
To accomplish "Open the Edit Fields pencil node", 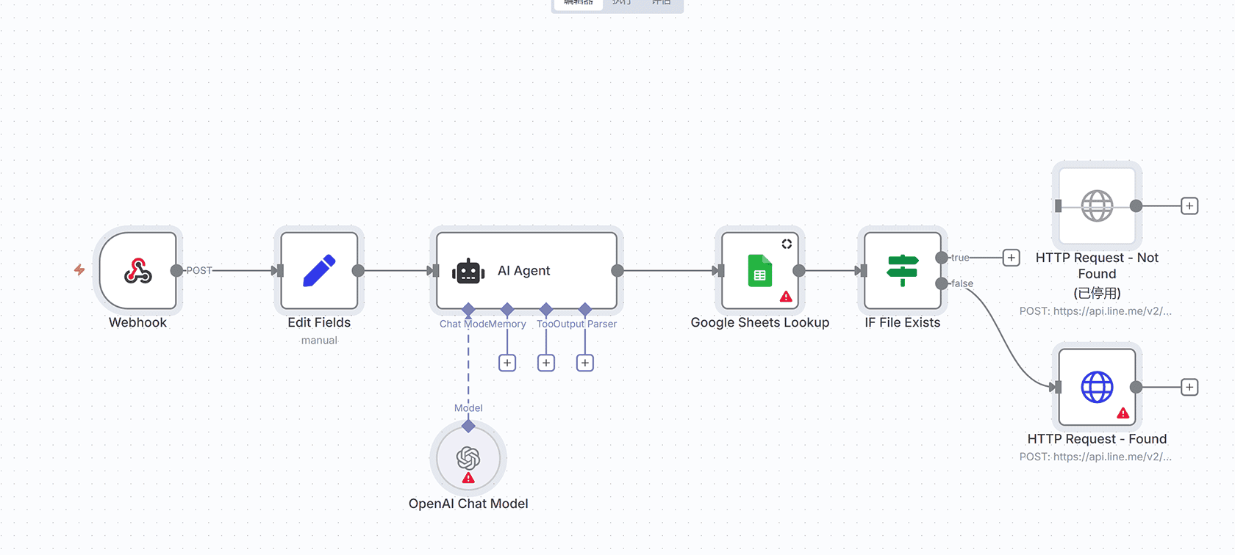I will (319, 271).
